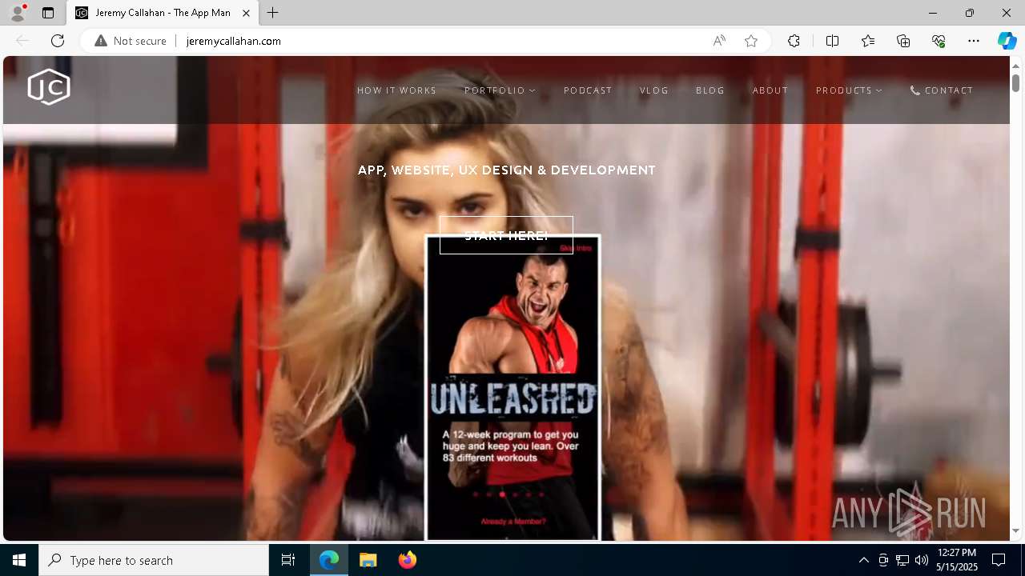Screen dimensions: 1025x576
Task: Show hidden tray icons
Action: tap(863, 560)
